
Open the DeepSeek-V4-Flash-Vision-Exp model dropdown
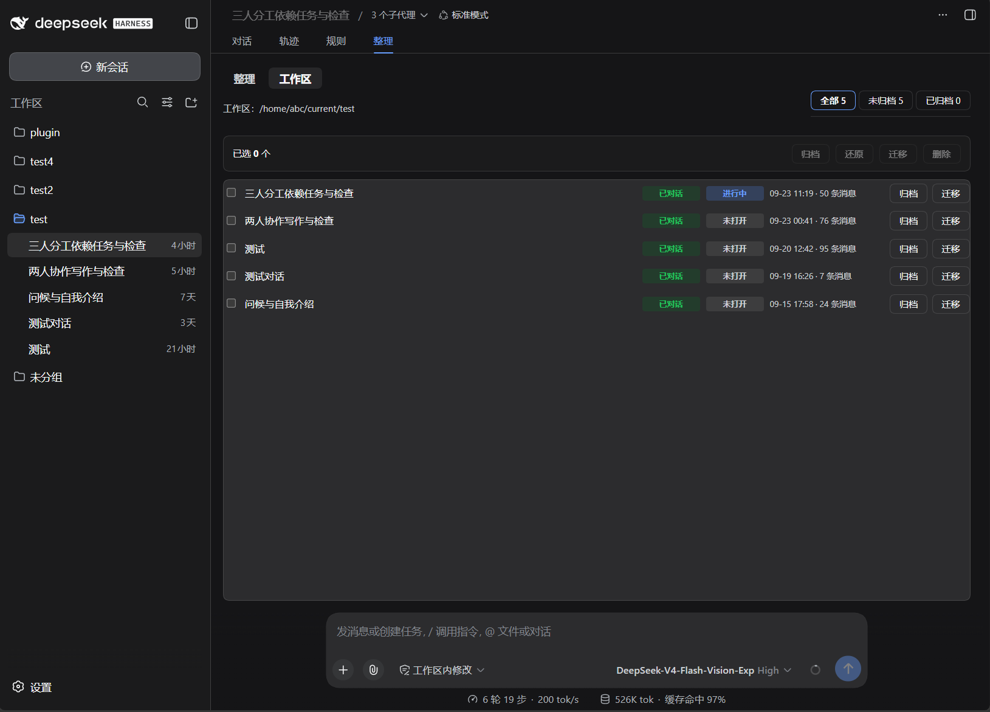click(x=704, y=670)
